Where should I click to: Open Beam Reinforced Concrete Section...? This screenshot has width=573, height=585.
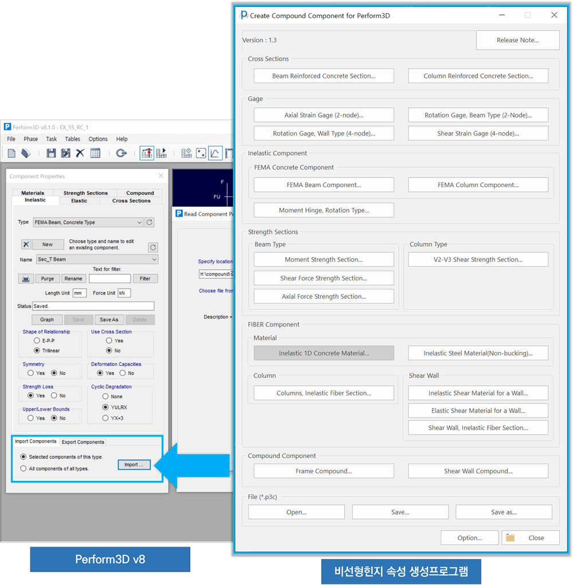(324, 76)
